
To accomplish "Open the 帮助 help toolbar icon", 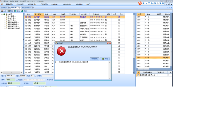I will [x=22, y=11].
